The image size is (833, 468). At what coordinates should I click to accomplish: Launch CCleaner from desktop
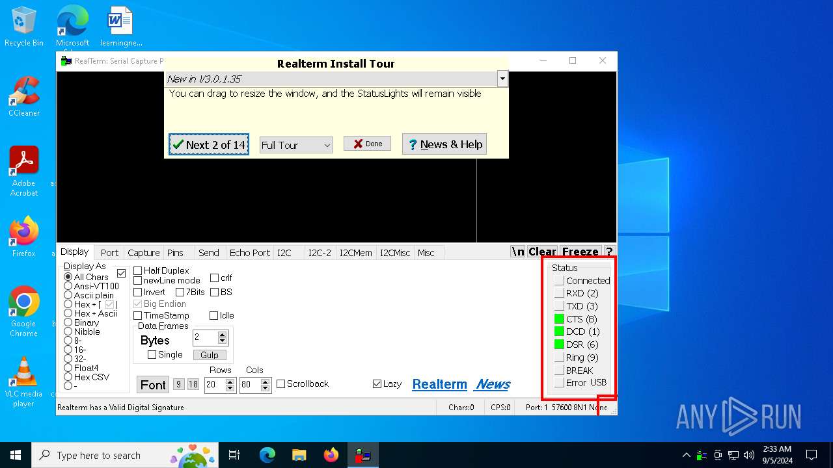[24, 96]
